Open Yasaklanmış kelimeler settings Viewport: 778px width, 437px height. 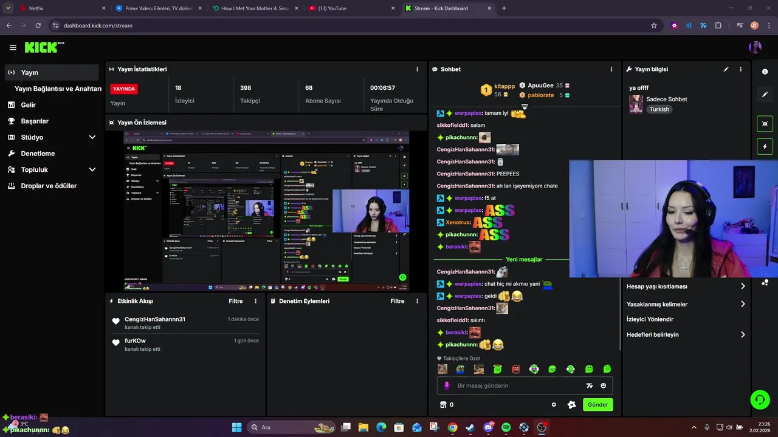point(686,304)
